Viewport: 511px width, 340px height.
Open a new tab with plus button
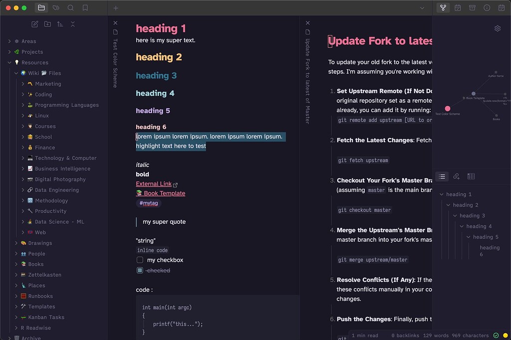click(x=116, y=8)
